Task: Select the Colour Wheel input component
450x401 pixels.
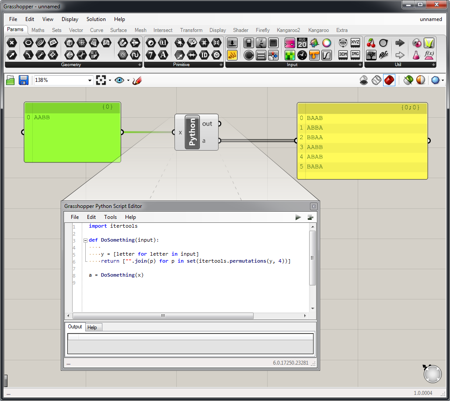Action: coord(327,43)
